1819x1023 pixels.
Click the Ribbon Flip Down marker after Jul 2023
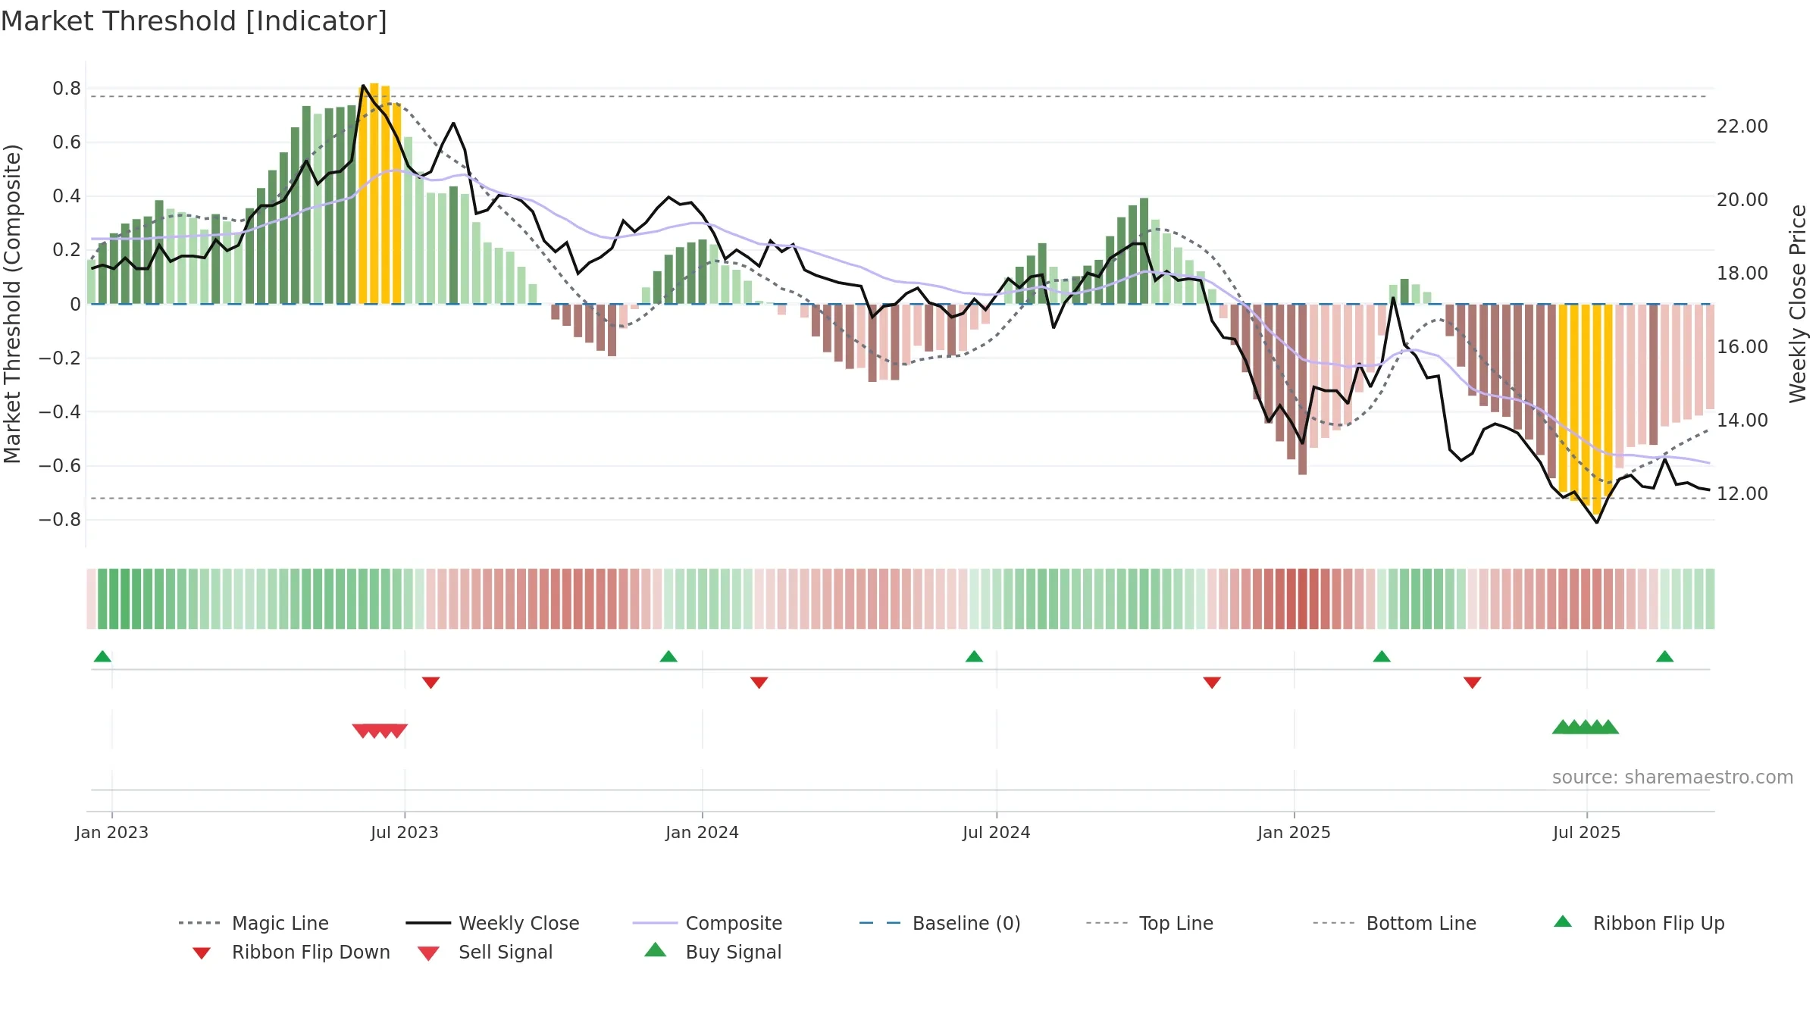[430, 683]
